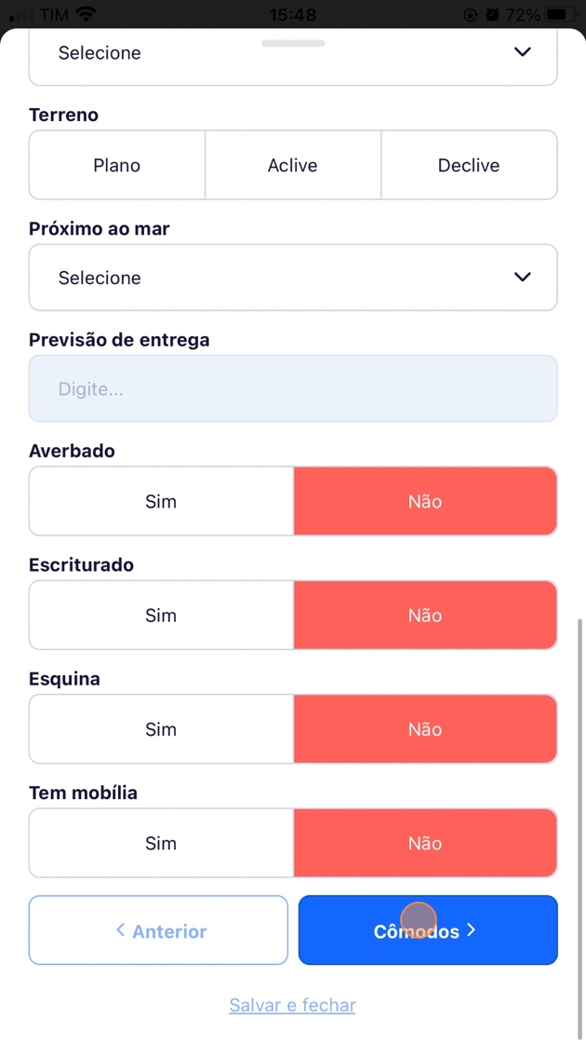Image resolution: width=586 pixels, height=1044 pixels.
Task: Tap the sheet drag handle at top
Action: pyautogui.click(x=293, y=43)
